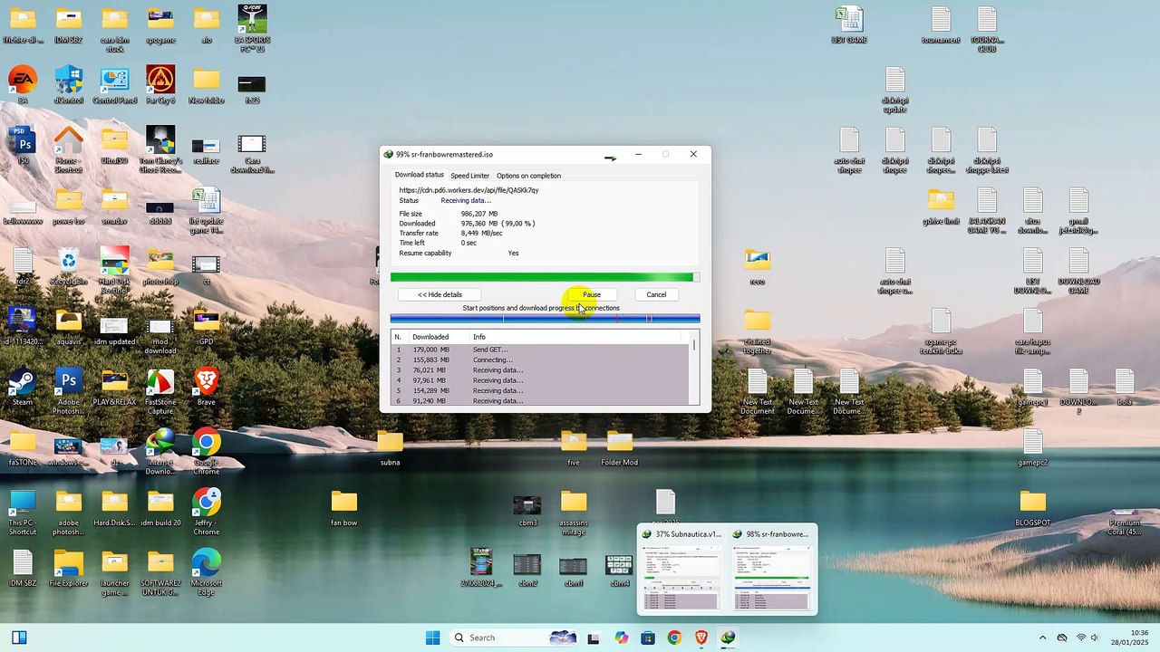Select the Home - Shortcut icon
Image resolution: width=1160 pixels, height=652 pixels.
68,149
